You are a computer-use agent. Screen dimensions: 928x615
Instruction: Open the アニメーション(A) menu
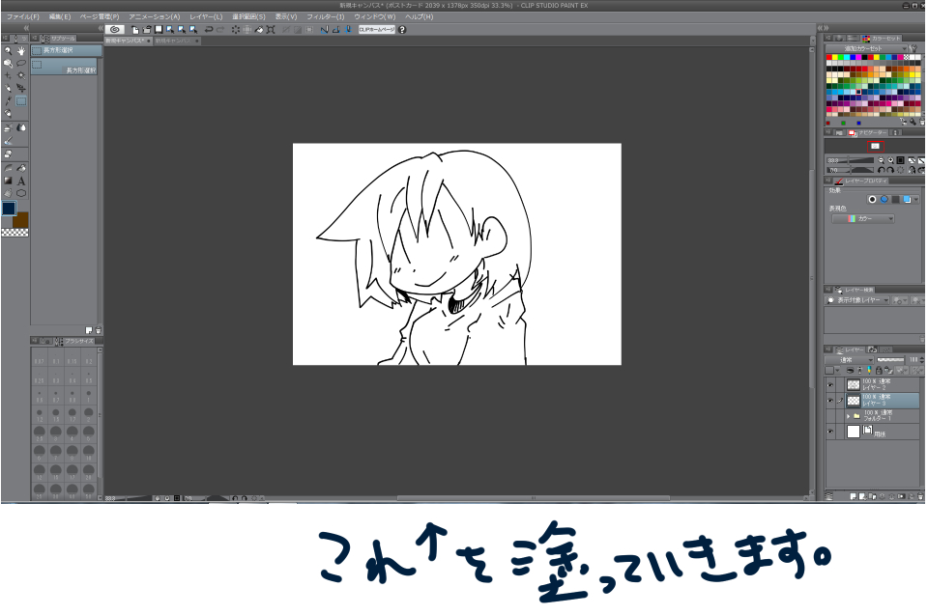pyautogui.click(x=154, y=16)
